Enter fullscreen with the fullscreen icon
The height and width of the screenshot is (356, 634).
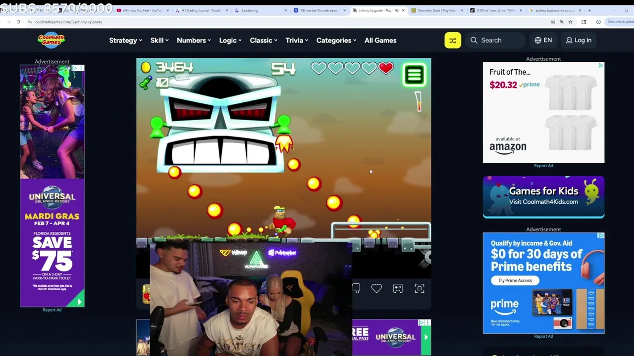point(420,288)
